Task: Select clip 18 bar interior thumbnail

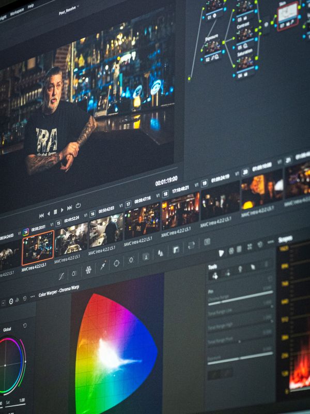Action: 180,211
